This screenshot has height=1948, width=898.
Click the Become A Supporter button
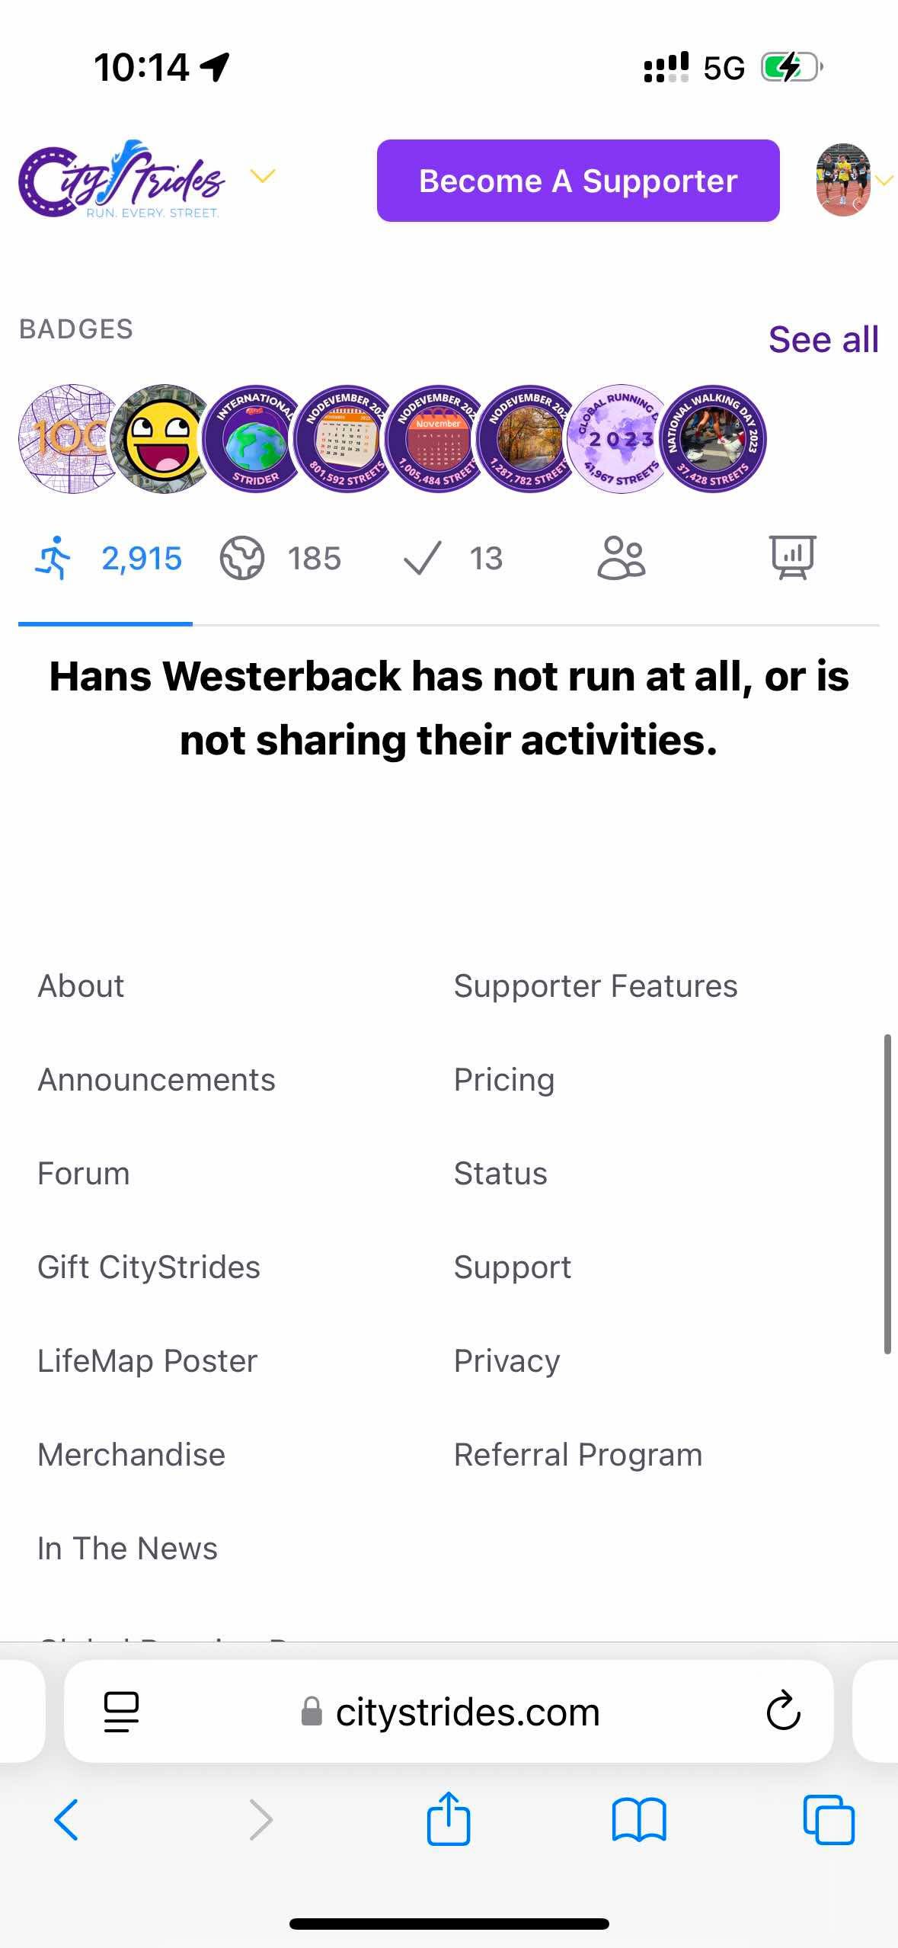[578, 181]
